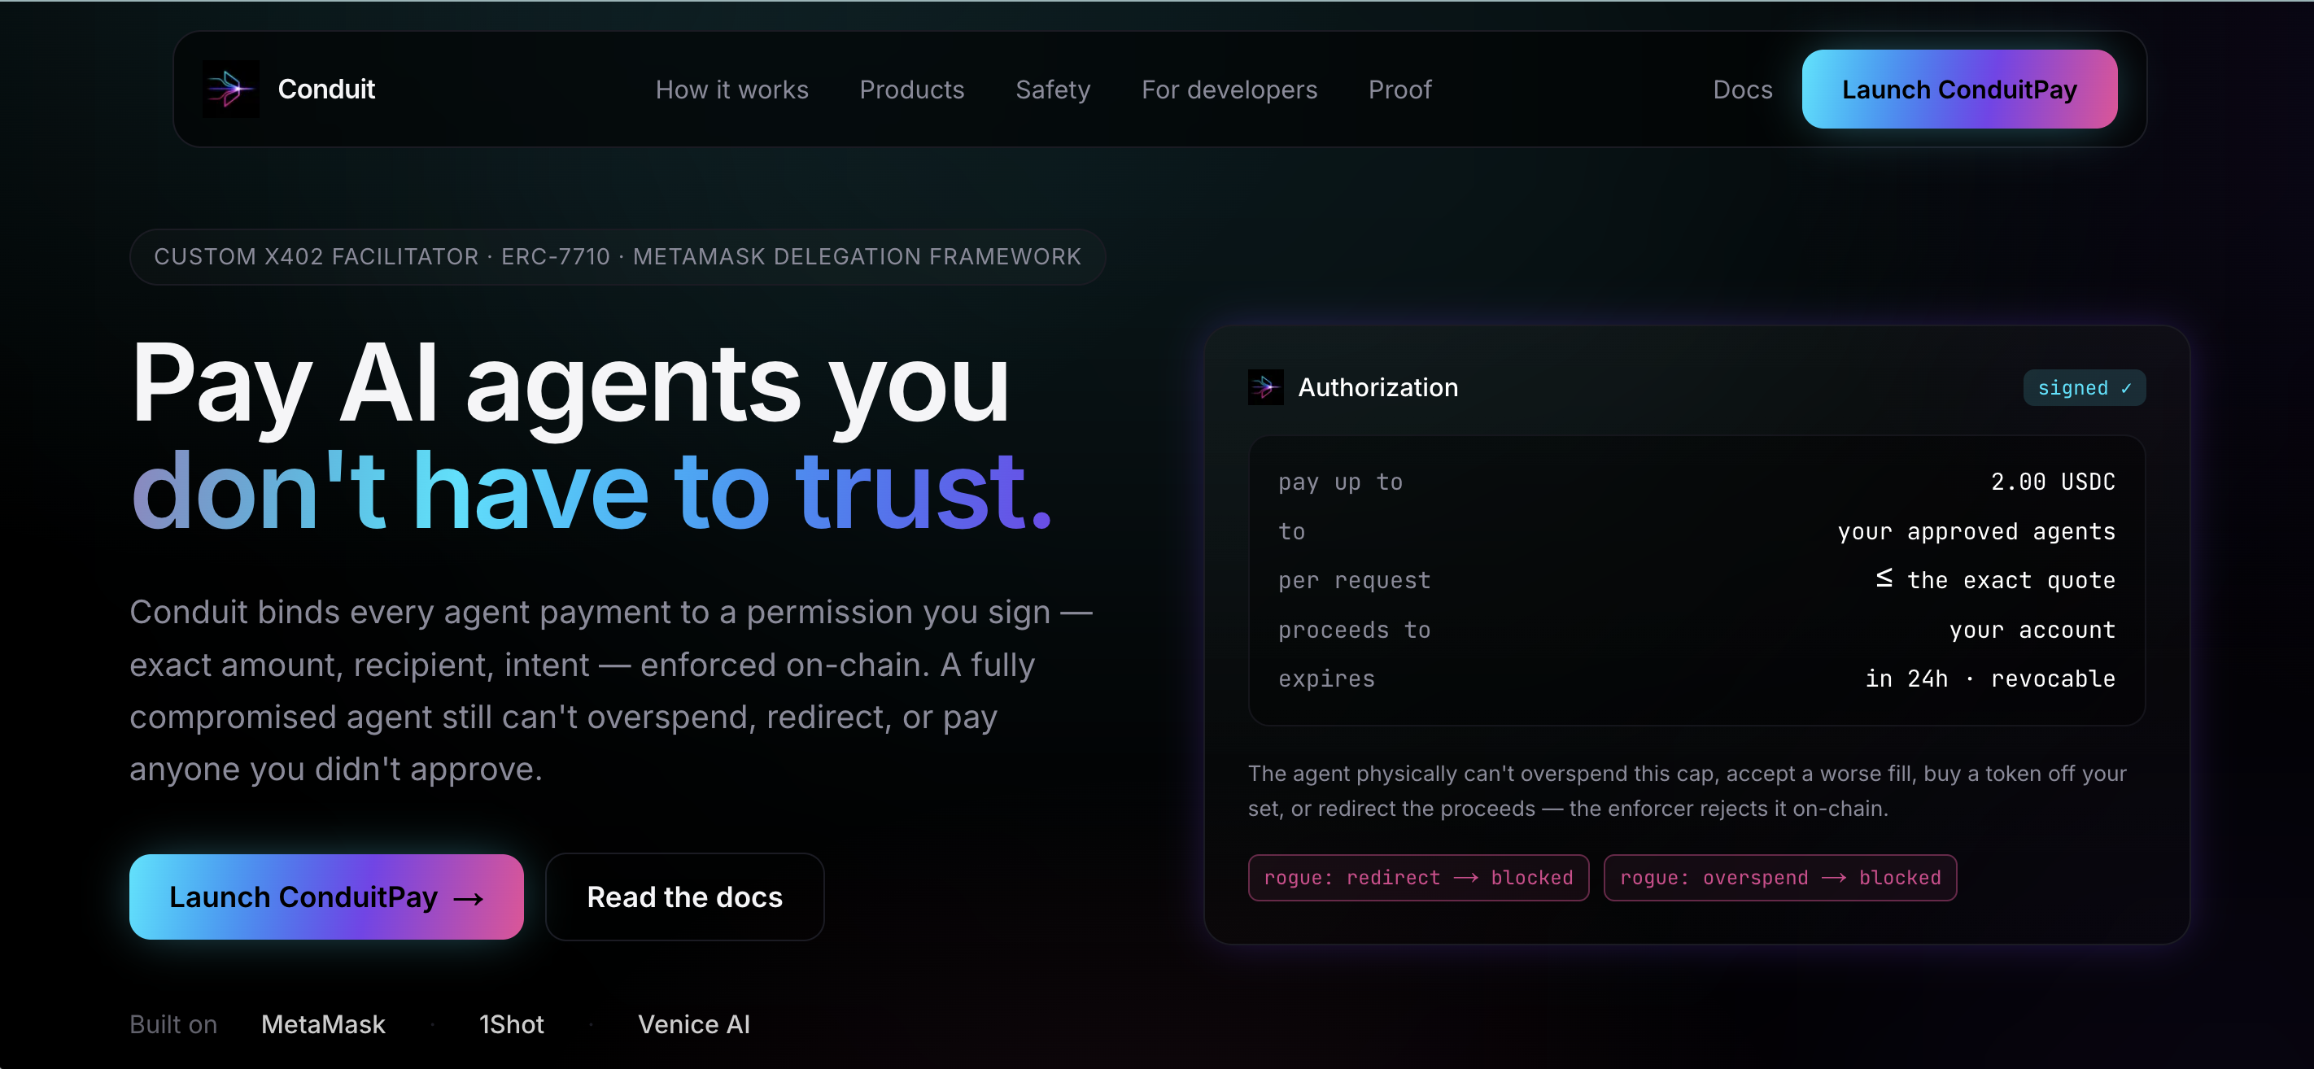This screenshot has height=1069, width=2314.
Task: Click the headline 'don't have to trust.'
Action: [x=591, y=491]
